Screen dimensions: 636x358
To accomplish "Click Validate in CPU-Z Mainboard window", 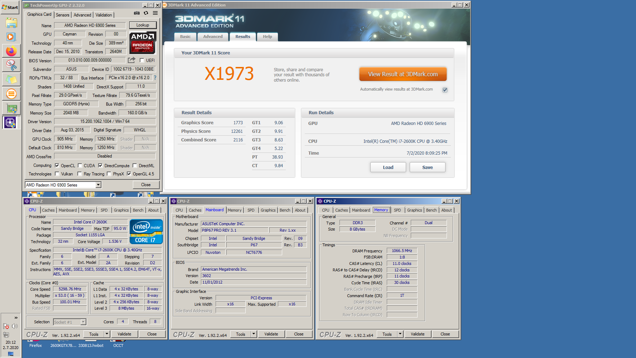I will (271, 334).
